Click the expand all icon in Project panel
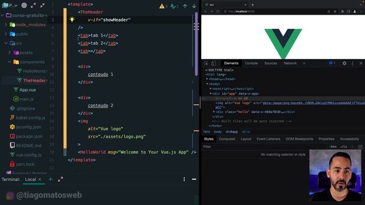 pos(33,5)
